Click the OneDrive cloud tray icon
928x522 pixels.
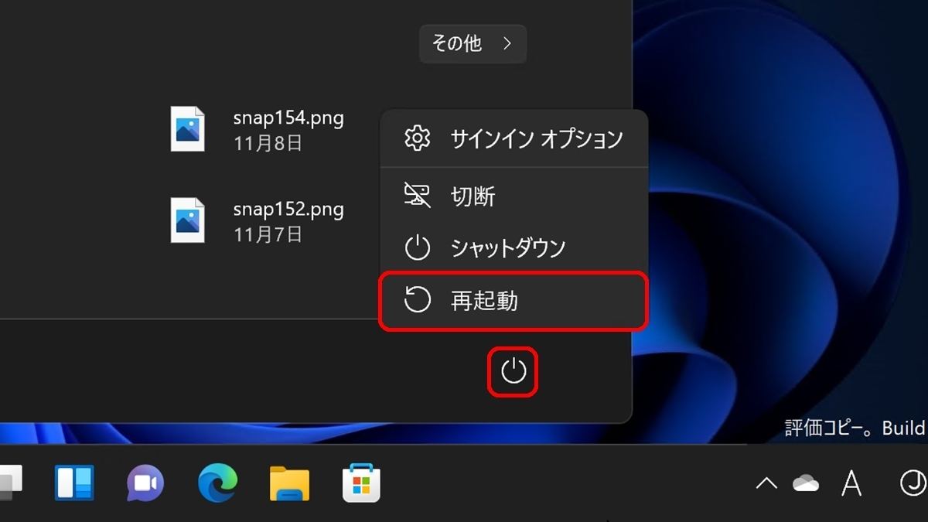click(x=806, y=484)
